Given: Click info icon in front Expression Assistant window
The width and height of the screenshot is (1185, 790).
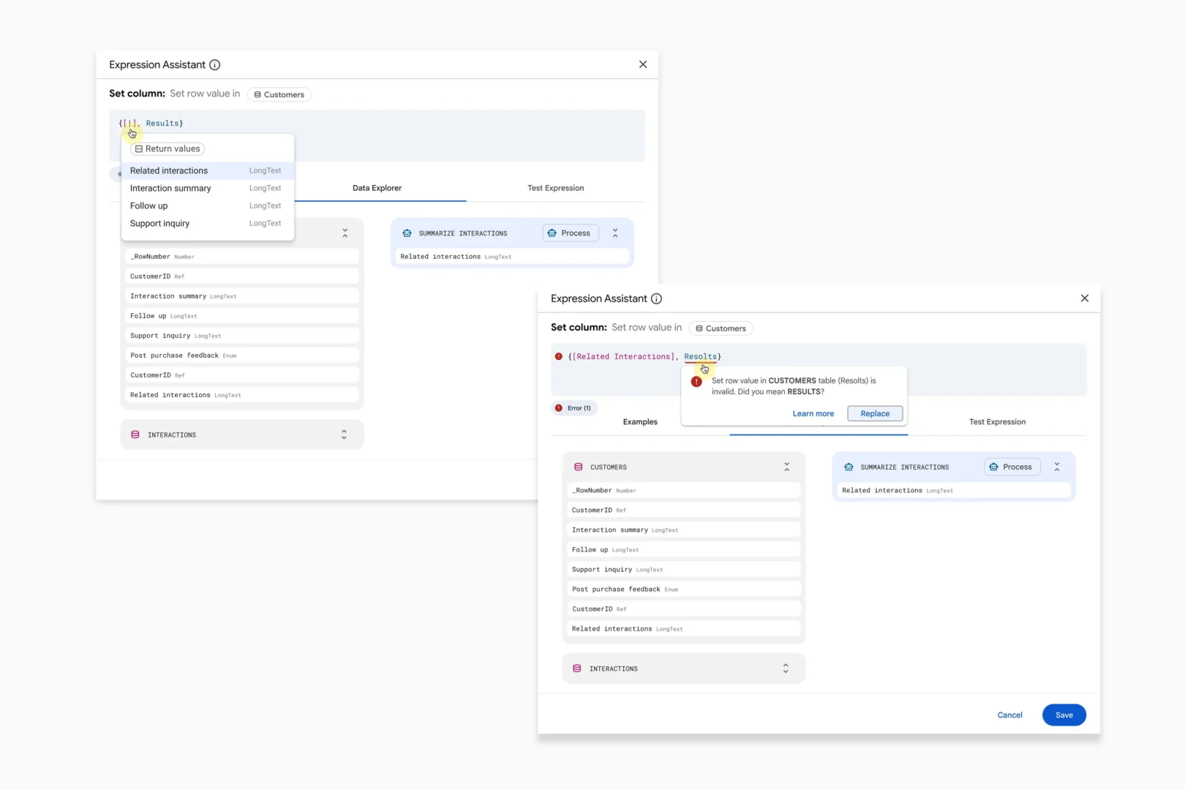Looking at the screenshot, I should [656, 298].
